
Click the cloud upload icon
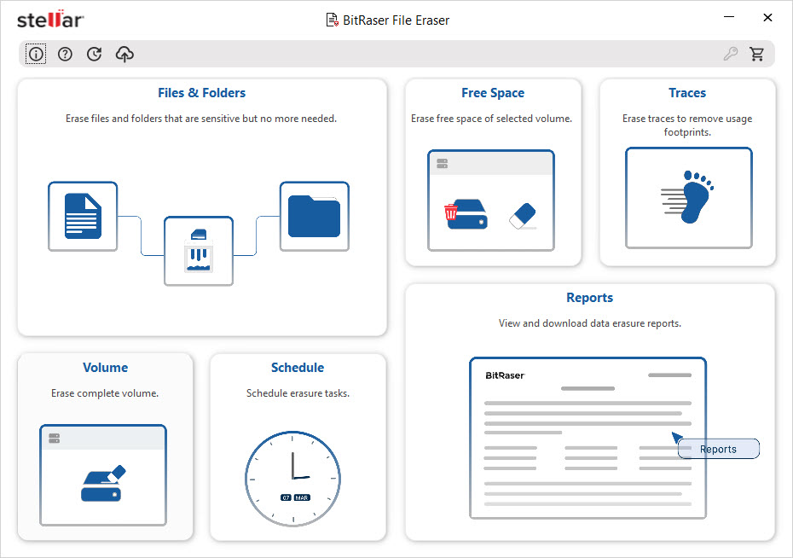pos(124,54)
